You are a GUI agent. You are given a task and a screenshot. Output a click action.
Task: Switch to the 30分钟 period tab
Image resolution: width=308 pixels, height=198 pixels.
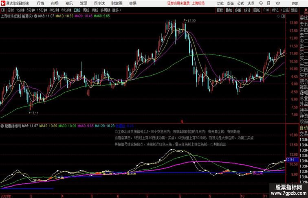point(54,10)
